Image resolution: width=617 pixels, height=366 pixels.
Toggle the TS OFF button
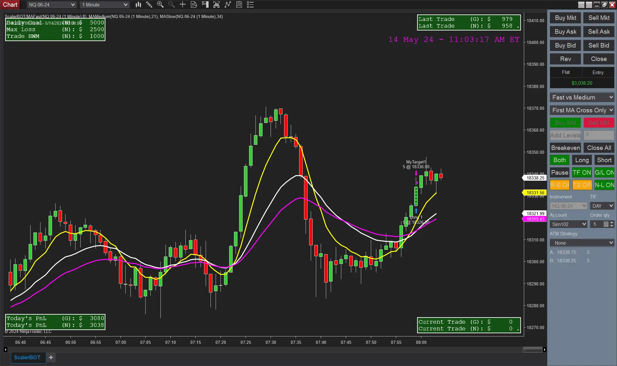click(582, 185)
